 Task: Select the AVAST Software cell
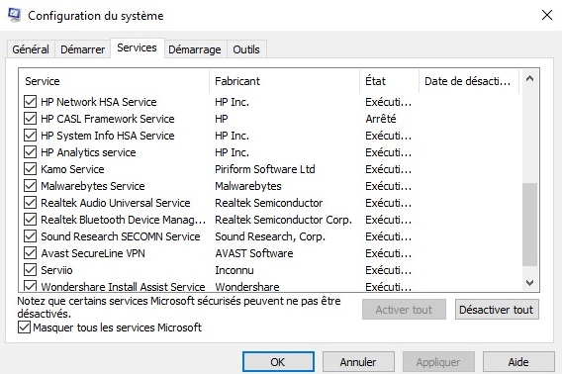pos(254,253)
